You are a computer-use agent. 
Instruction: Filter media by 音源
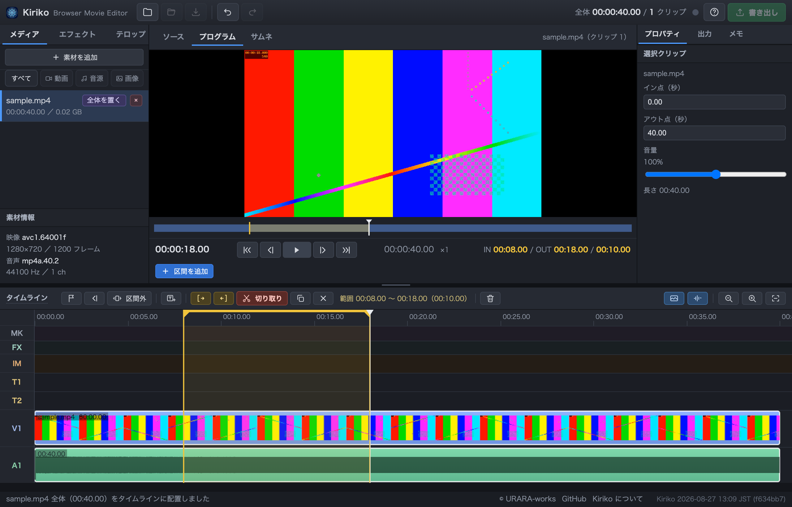point(92,78)
